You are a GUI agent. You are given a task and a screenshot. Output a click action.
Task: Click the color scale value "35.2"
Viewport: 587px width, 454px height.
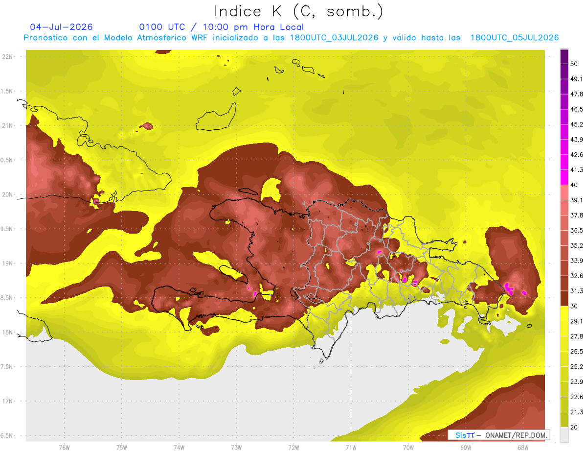(577, 245)
